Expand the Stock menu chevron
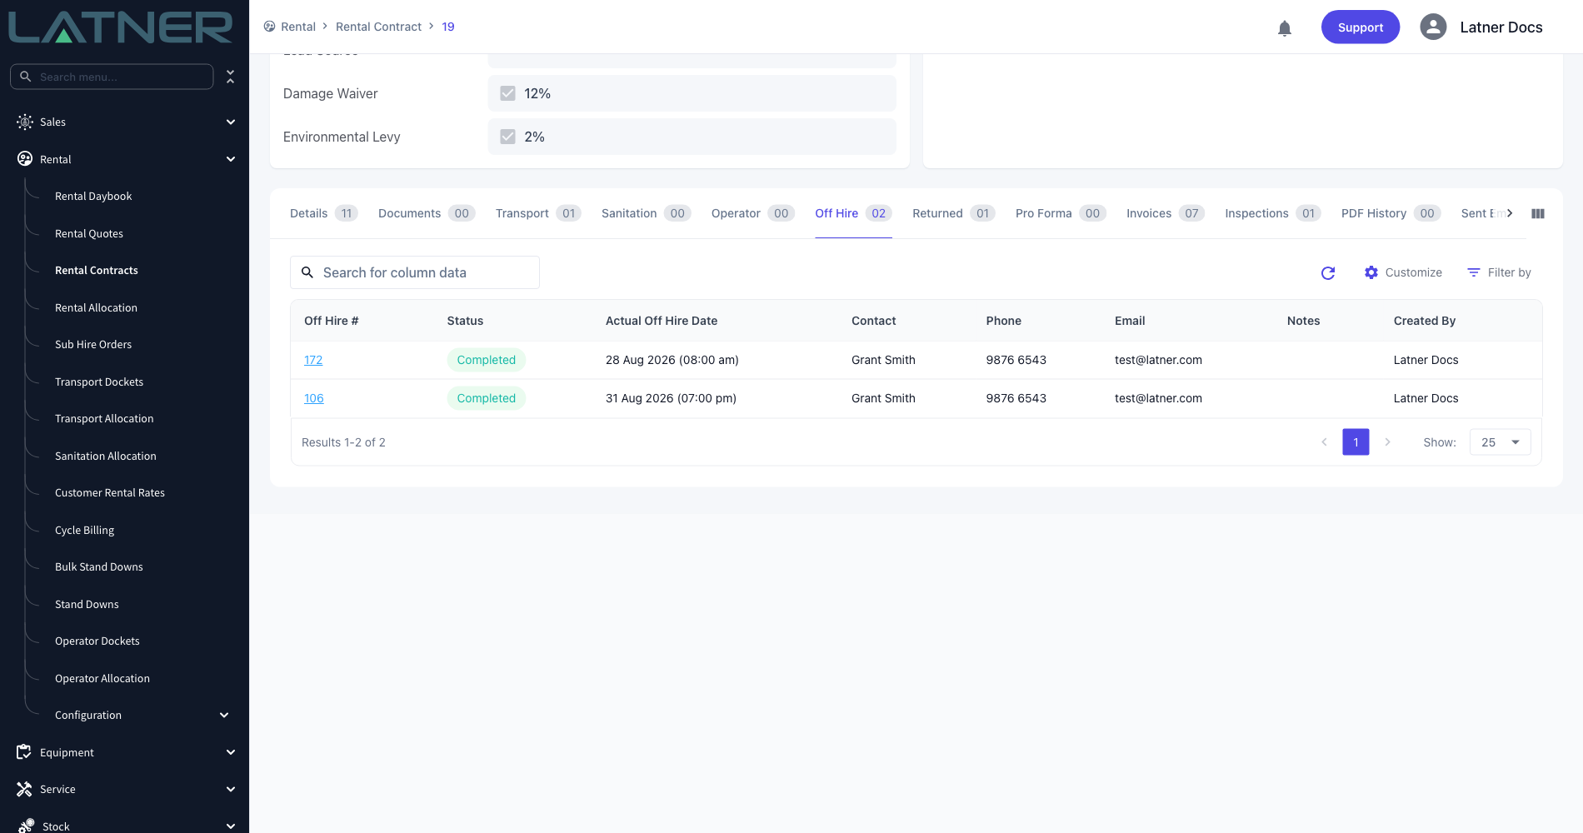The width and height of the screenshot is (1583, 833). pyautogui.click(x=231, y=826)
